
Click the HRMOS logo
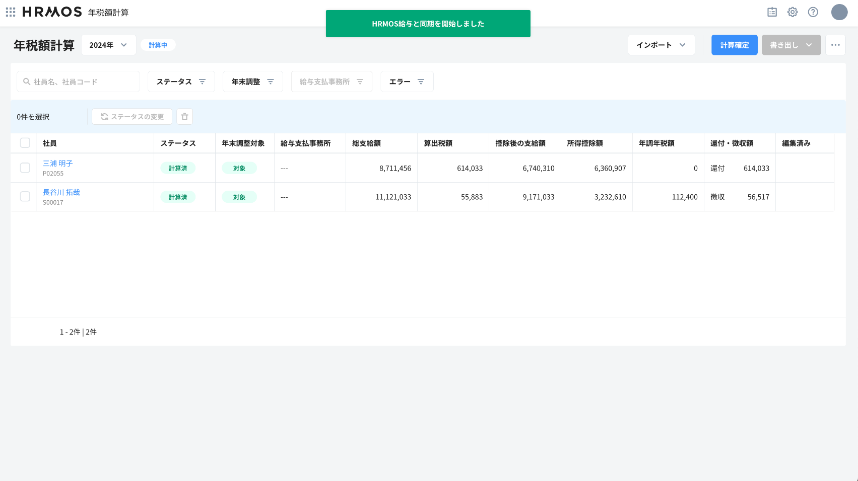coord(52,12)
